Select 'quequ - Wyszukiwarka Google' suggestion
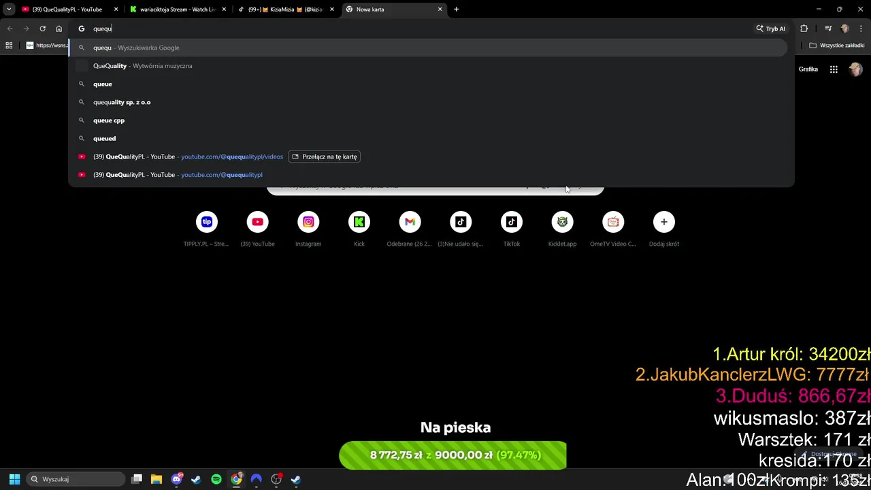Screen dimensions: 871x490 (429, 48)
